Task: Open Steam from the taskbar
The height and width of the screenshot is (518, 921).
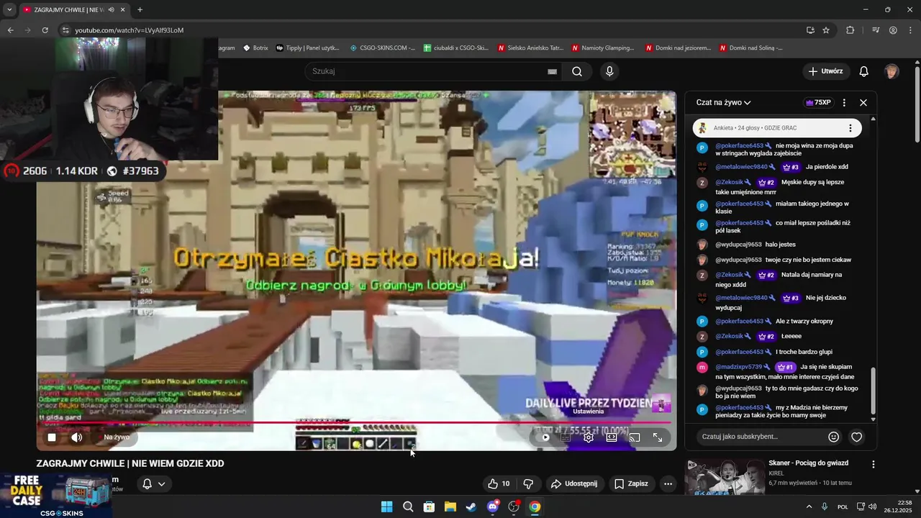Action: (471, 506)
